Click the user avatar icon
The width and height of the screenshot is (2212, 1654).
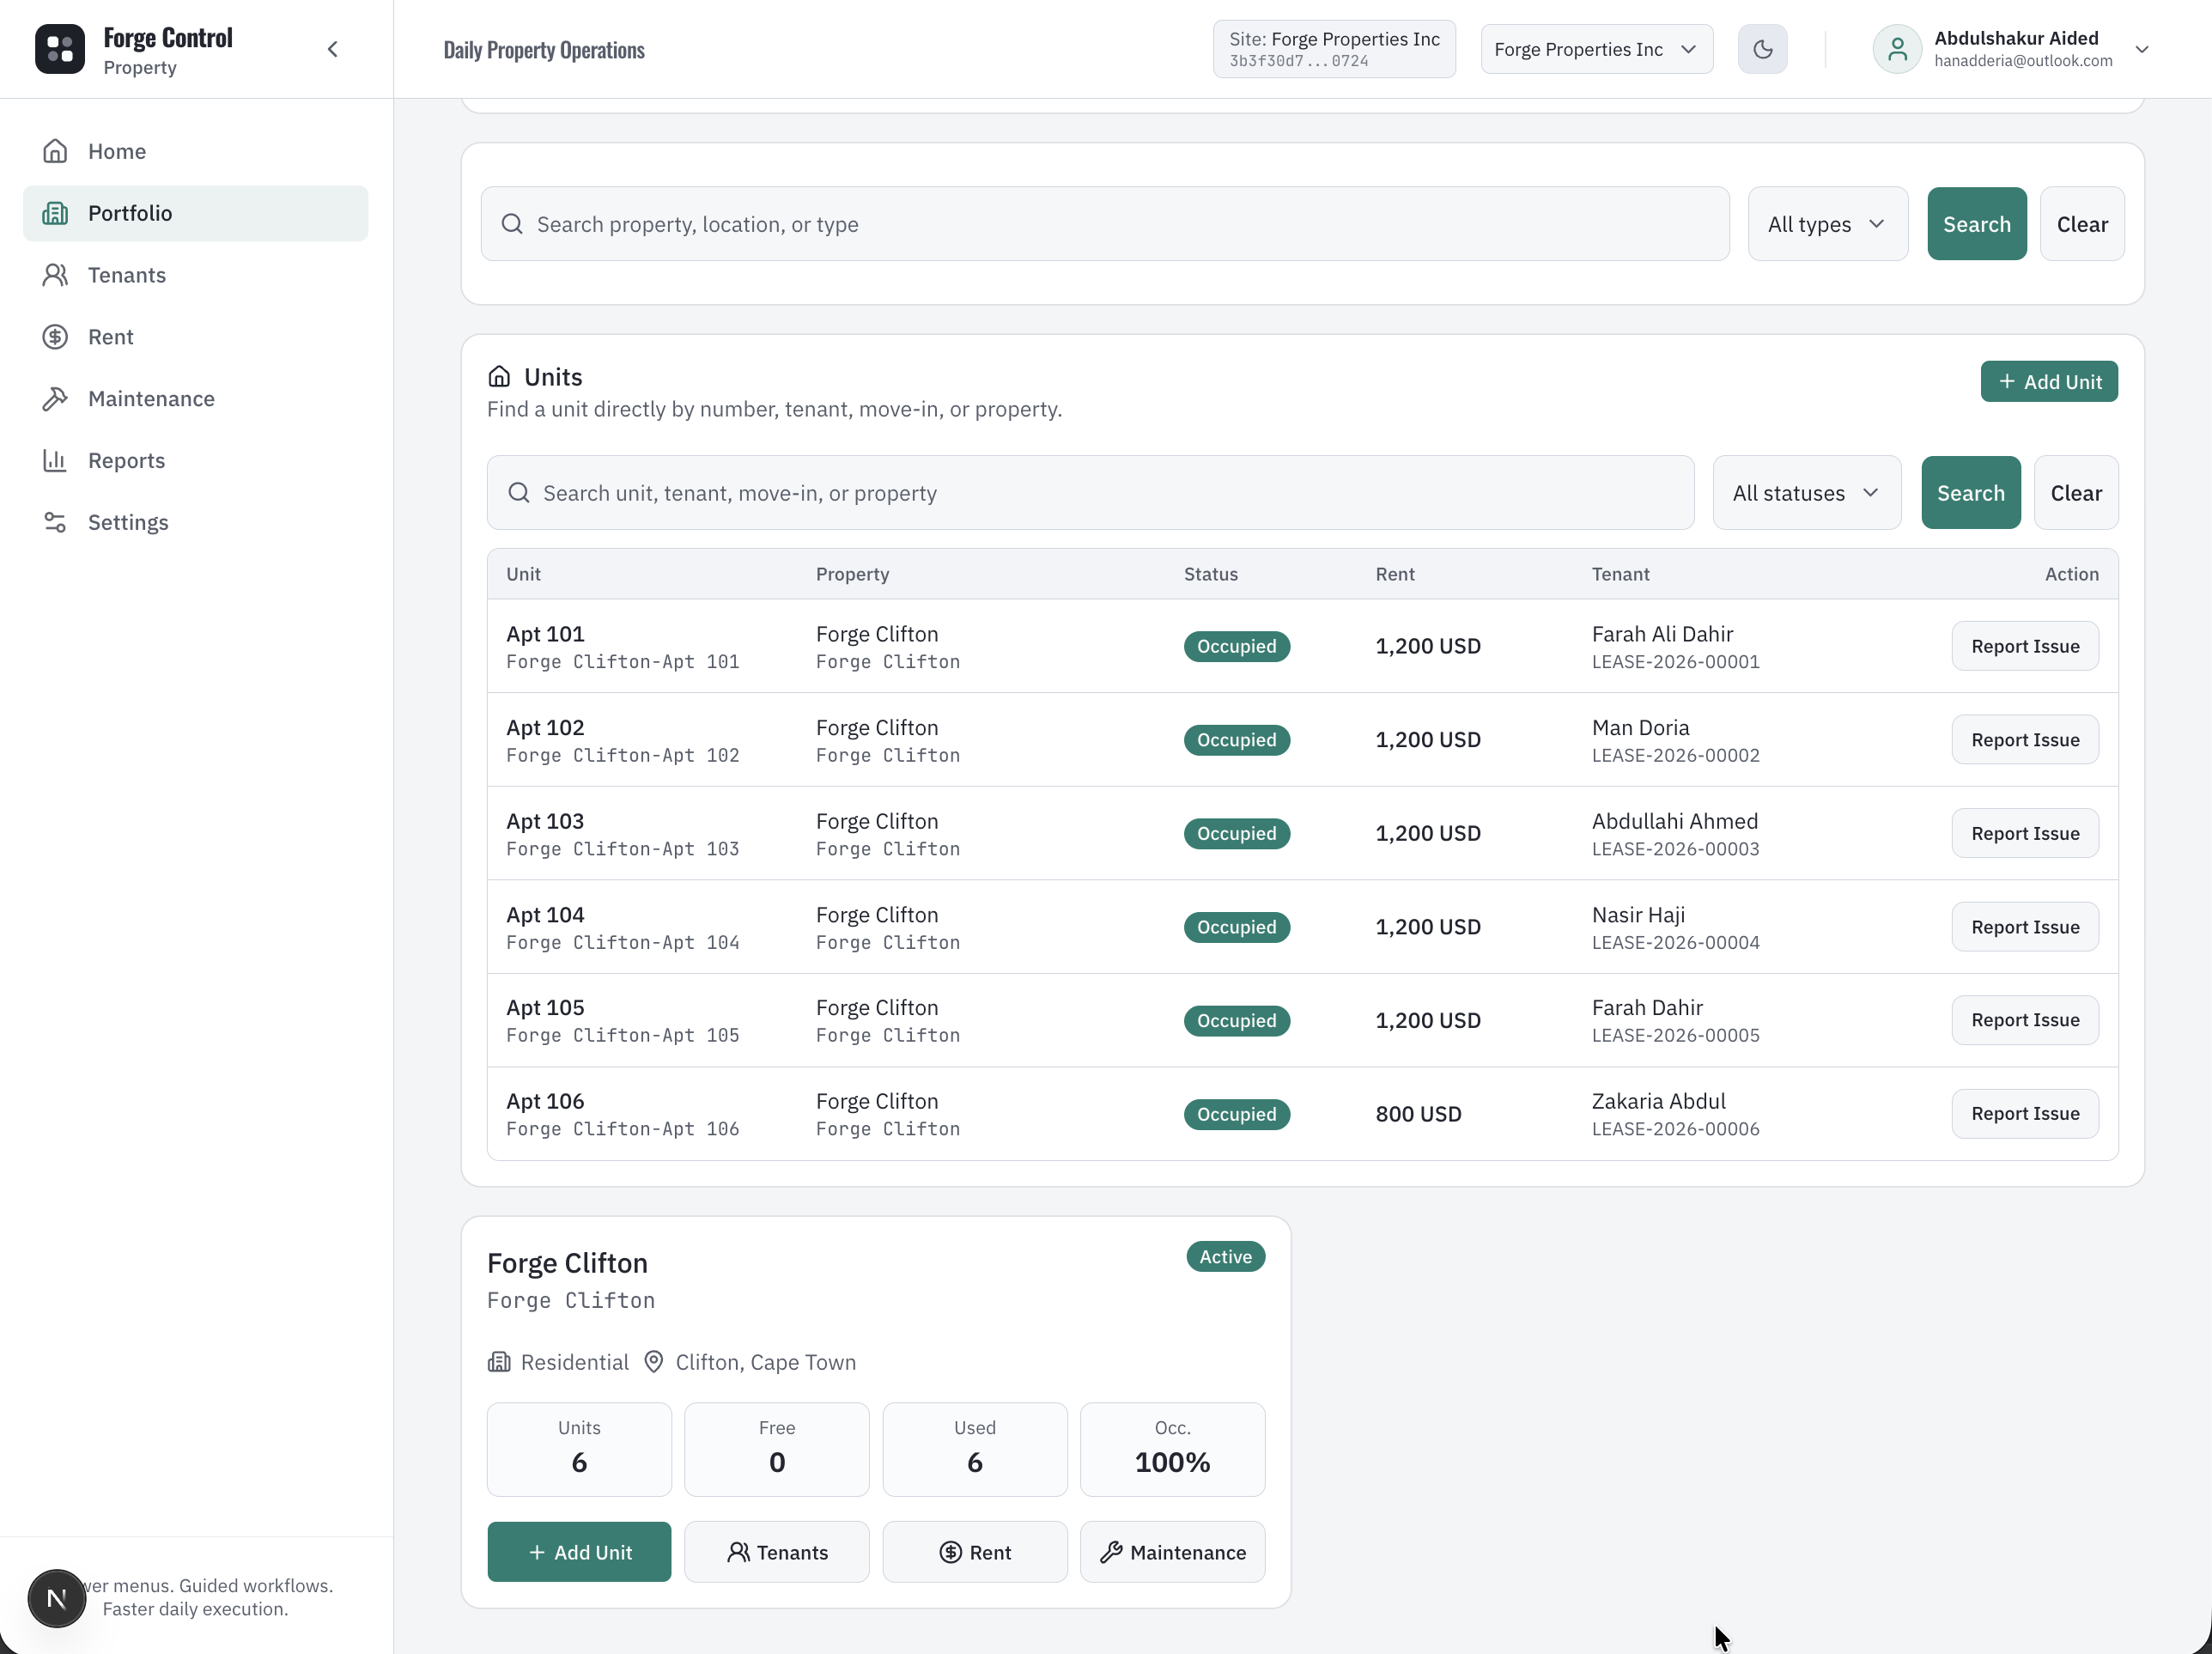pos(1896,49)
